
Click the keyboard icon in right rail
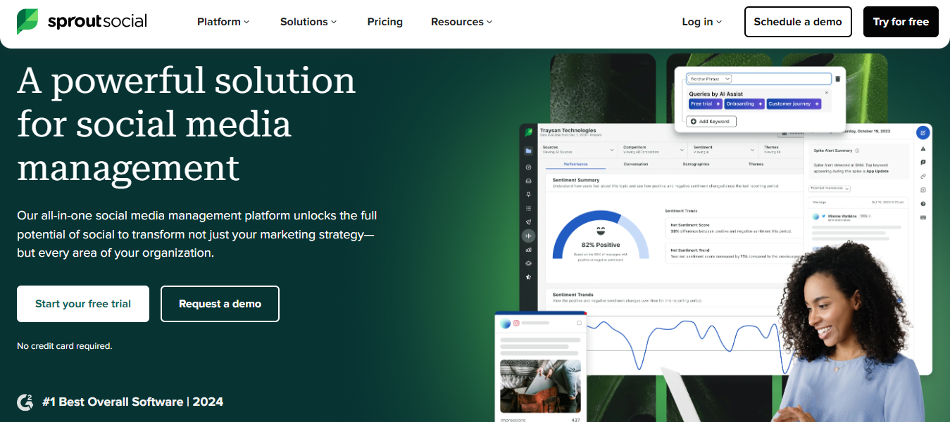point(923,217)
